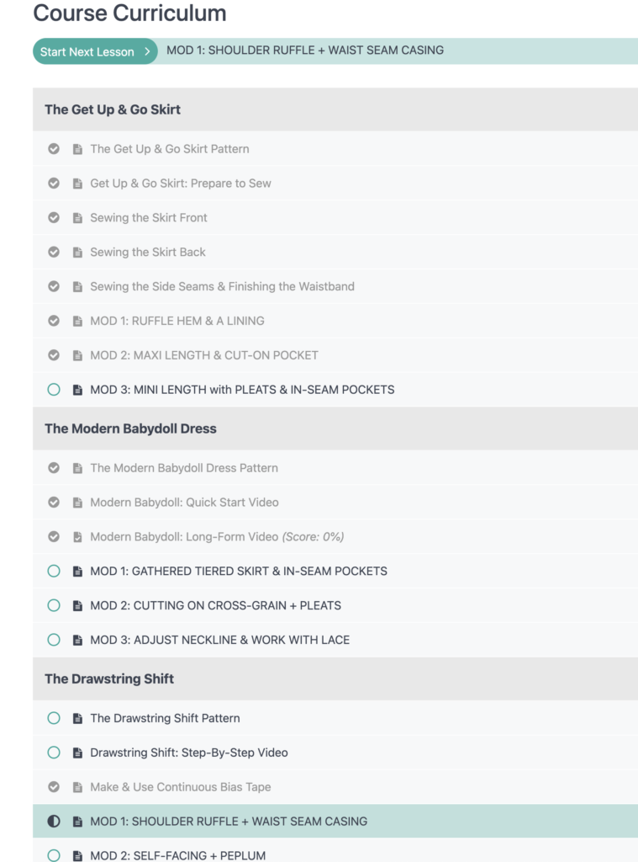The height and width of the screenshot is (862, 638).
Task: Click document icon beside Sewing the Skirt Front
Action: [77, 218]
